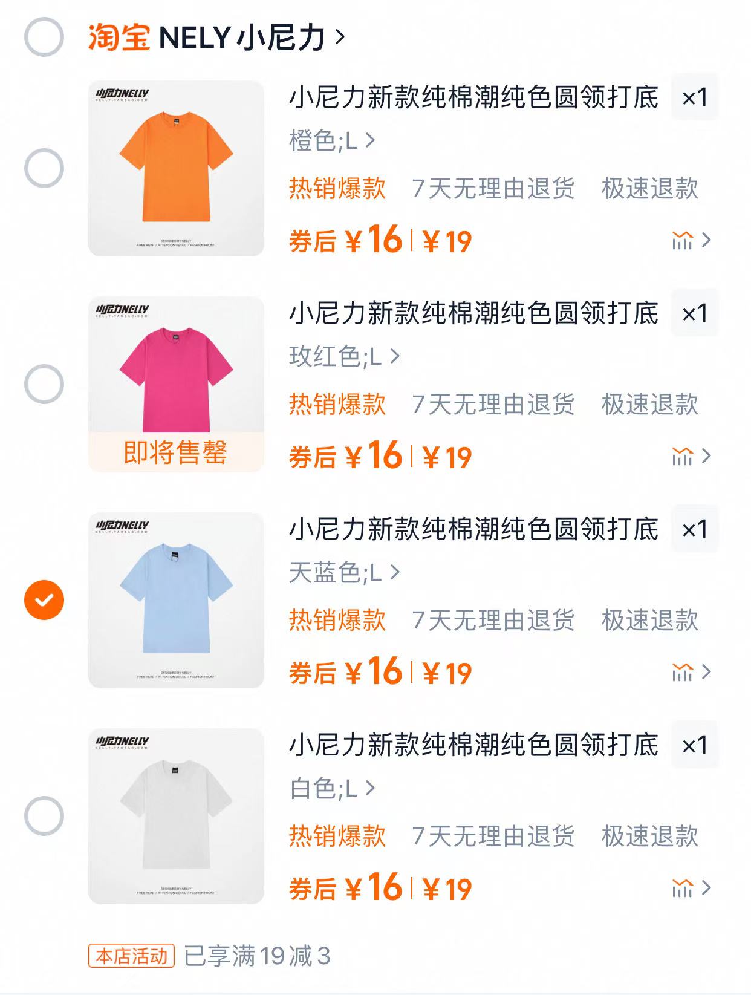This screenshot has height=995, width=751.
Task: Select the white shirt item checkbox
Action: pyautogui.click(x=44, y=816)
